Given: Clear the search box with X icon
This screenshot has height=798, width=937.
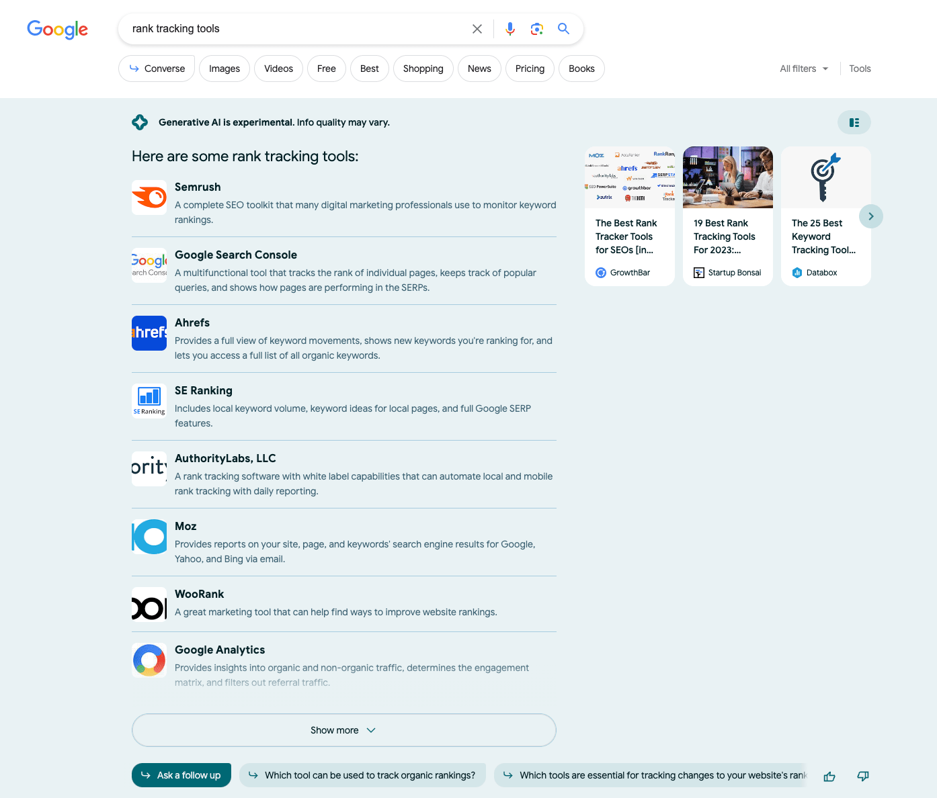Looking at the screenshot, I should coord(477,29).
